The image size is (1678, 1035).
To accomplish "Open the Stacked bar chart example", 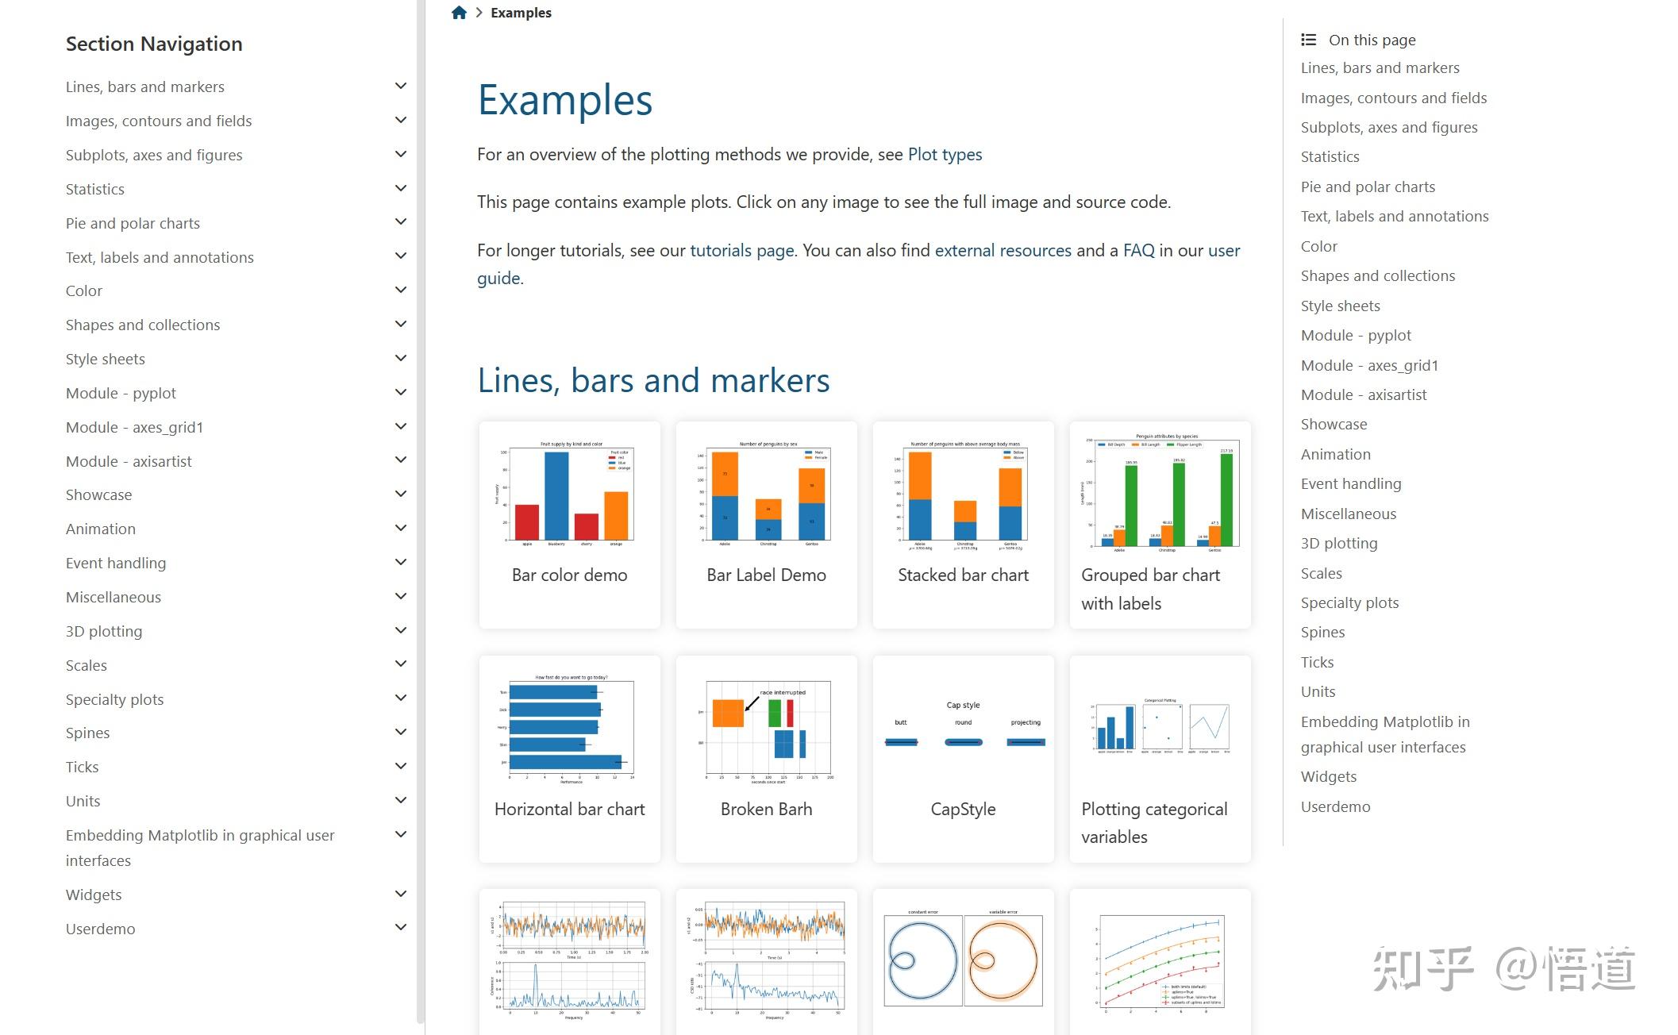I will (964, 525).
